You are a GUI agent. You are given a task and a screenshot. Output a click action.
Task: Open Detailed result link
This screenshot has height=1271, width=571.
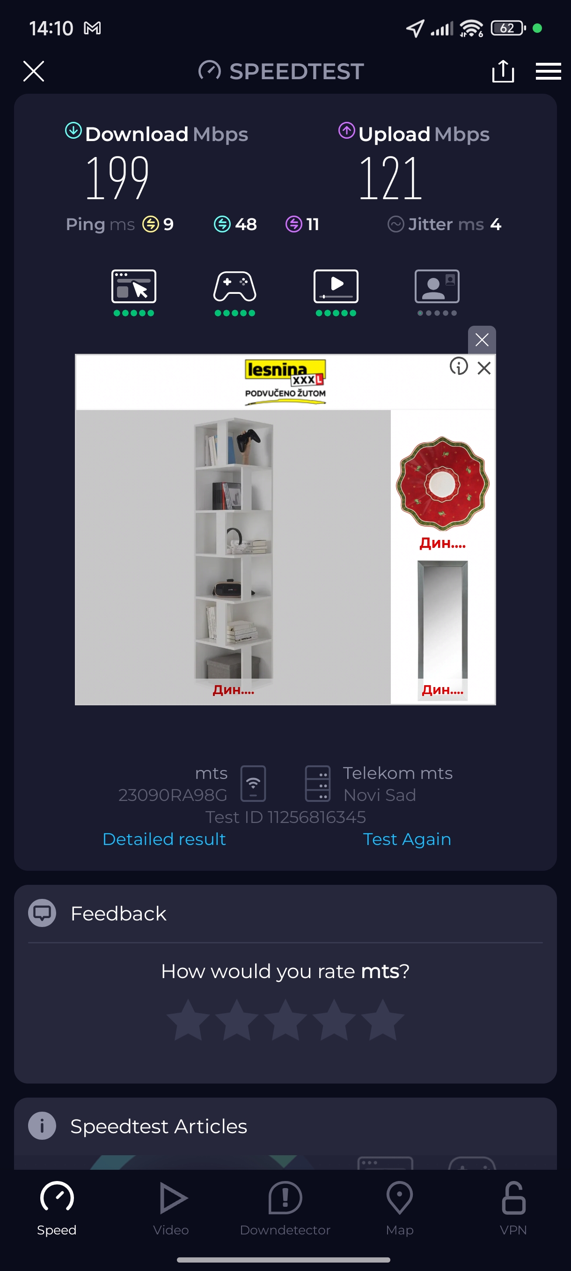pyautogui.click(x=164, y=839)
